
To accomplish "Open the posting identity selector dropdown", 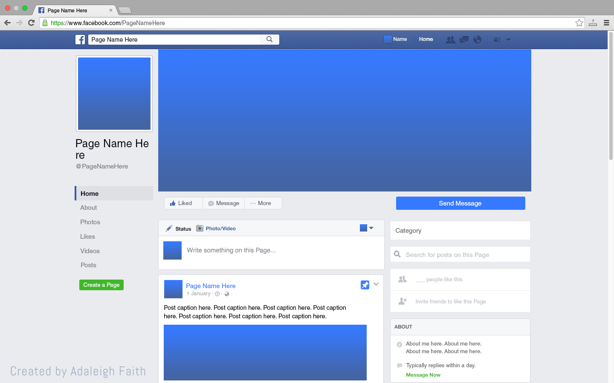I will (366, 228).
